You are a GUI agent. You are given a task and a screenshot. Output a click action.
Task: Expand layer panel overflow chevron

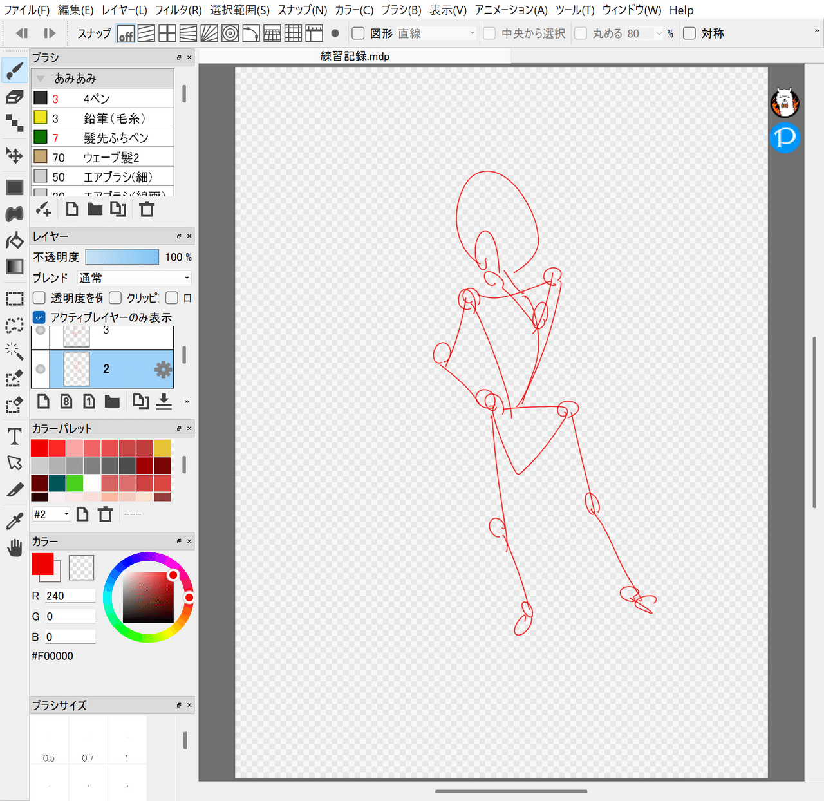[187, 401]
